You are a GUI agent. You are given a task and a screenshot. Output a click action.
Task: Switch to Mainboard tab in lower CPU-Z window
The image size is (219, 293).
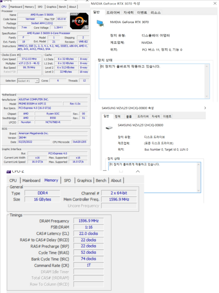[31, 181]
